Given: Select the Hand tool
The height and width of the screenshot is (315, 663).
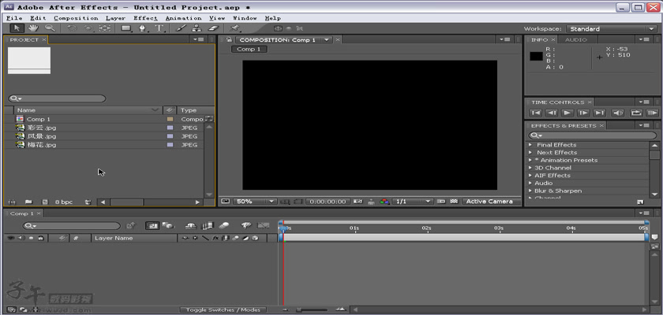Looking at the screenshot, I should (x=33, y=28).
